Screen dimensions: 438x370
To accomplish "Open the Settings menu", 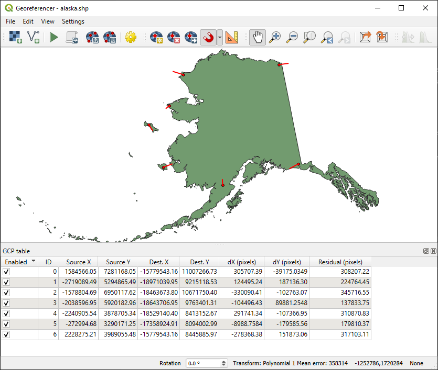I will click(73, 21).
